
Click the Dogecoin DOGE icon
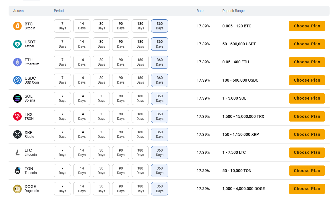point(17,189)
